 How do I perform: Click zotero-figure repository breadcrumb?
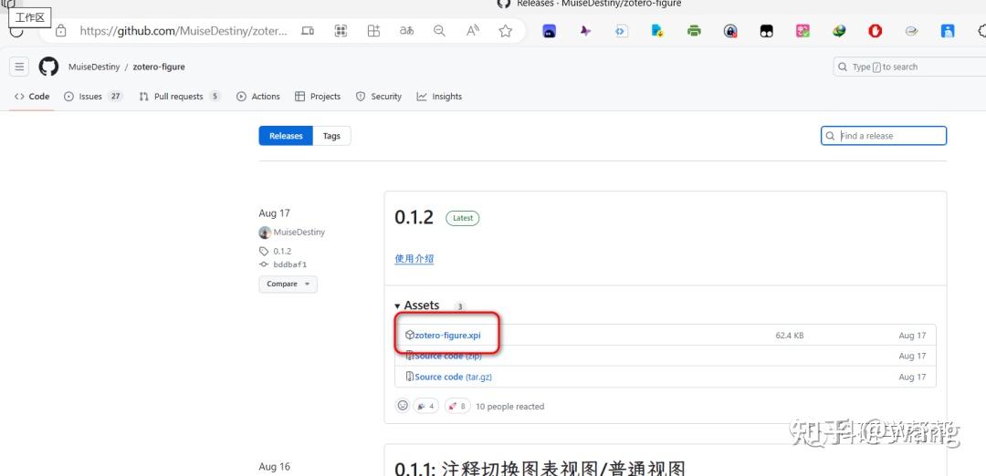point(159,67)
